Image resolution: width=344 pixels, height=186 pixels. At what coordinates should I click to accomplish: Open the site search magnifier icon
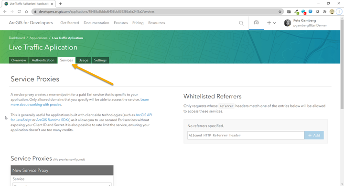coord(241,23)
